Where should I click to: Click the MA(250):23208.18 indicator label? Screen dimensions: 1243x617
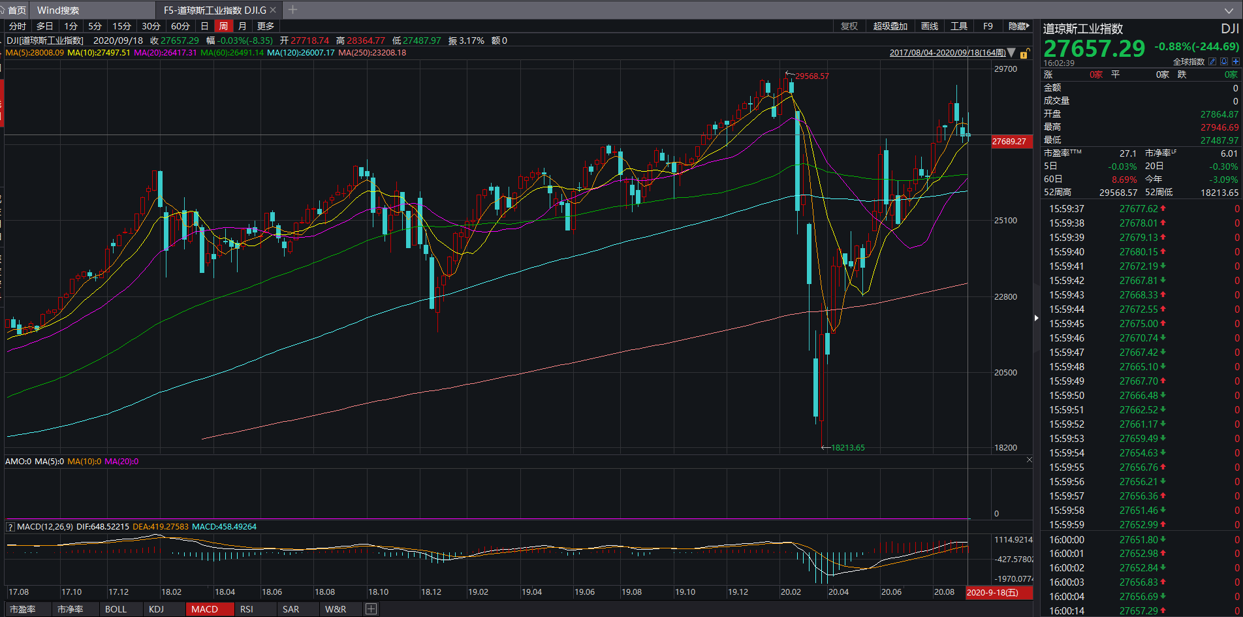click(x=372, y=53)
